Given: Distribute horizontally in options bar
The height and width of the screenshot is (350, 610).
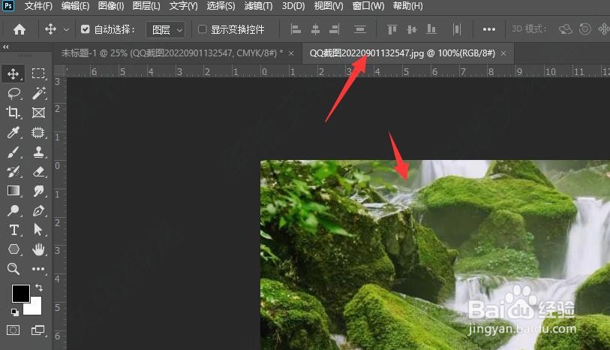Looking at the screenshot, I should tap(457, 29).
